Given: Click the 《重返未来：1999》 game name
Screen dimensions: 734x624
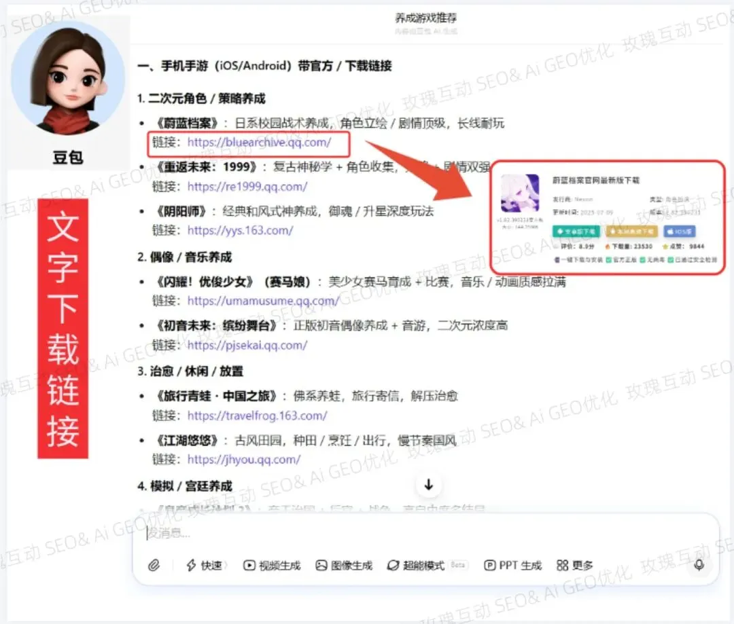Looking at the screenshot, I should point(206,166).
